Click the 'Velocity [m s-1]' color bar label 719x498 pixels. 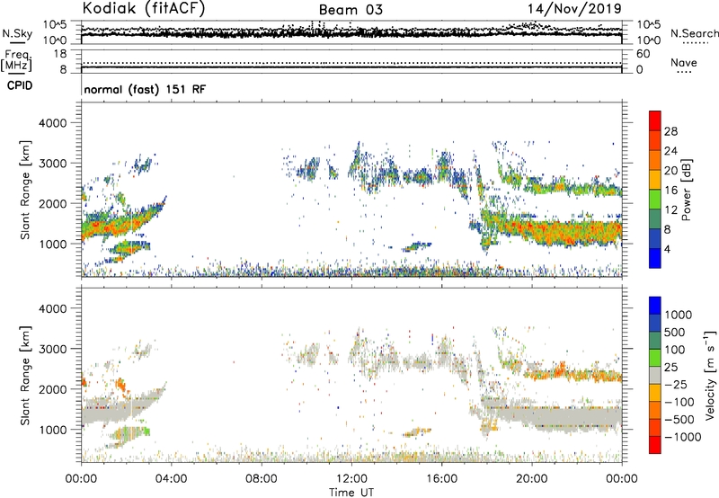[710, 375]
